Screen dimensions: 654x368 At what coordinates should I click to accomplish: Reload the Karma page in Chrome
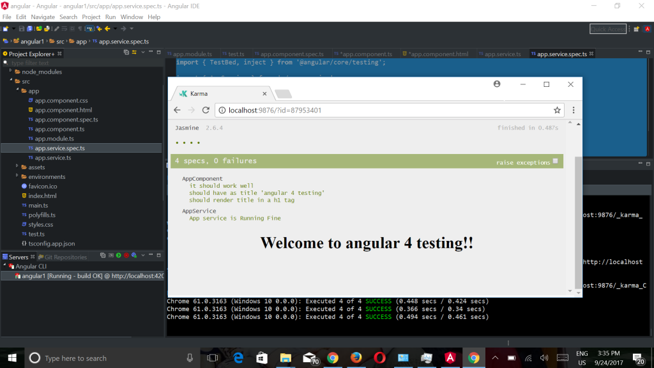(205, 110)
